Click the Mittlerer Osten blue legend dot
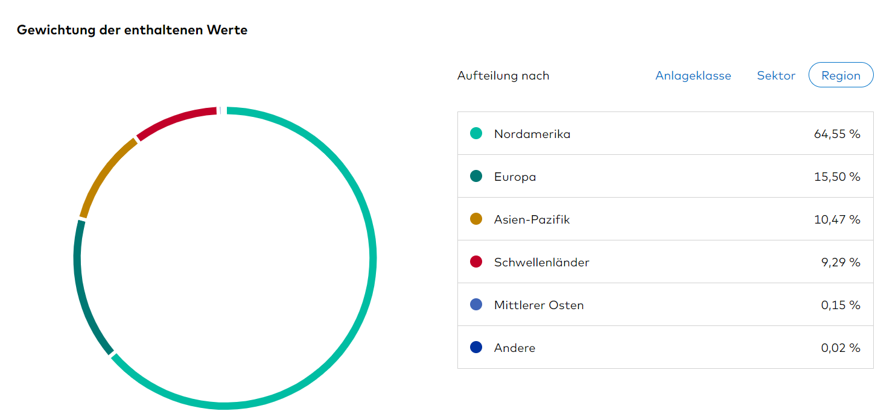This screenshot has height=417, width=878. click(x=476, y=305)
